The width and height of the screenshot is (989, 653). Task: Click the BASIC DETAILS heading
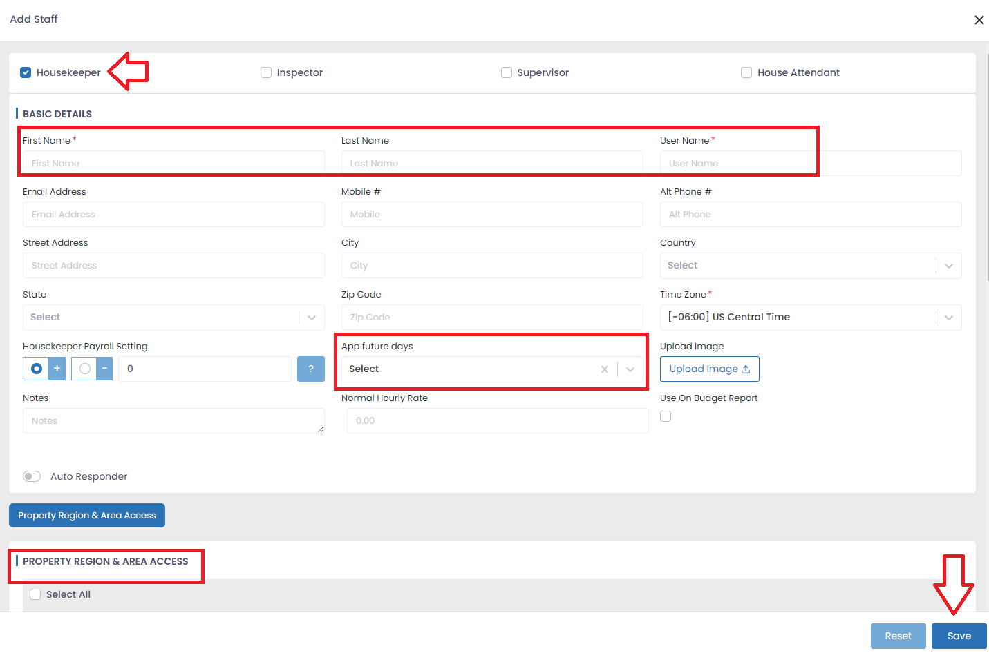pos(57,114)
